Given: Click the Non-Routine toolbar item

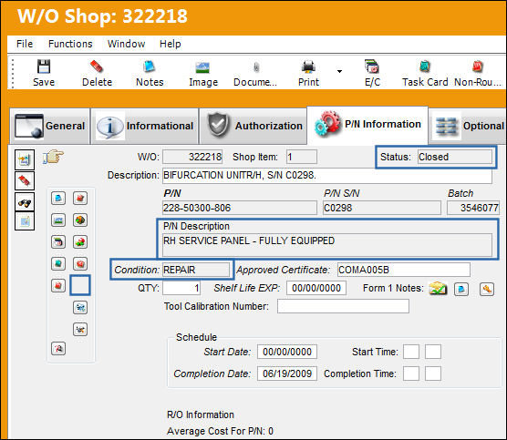Looking at the screenshot, I should click(x=478, y=73).
